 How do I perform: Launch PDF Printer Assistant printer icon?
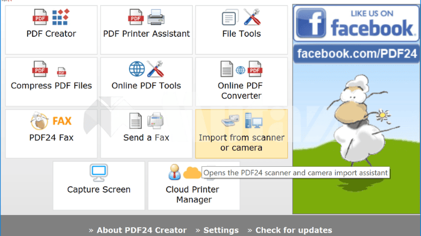click(156, 17)
